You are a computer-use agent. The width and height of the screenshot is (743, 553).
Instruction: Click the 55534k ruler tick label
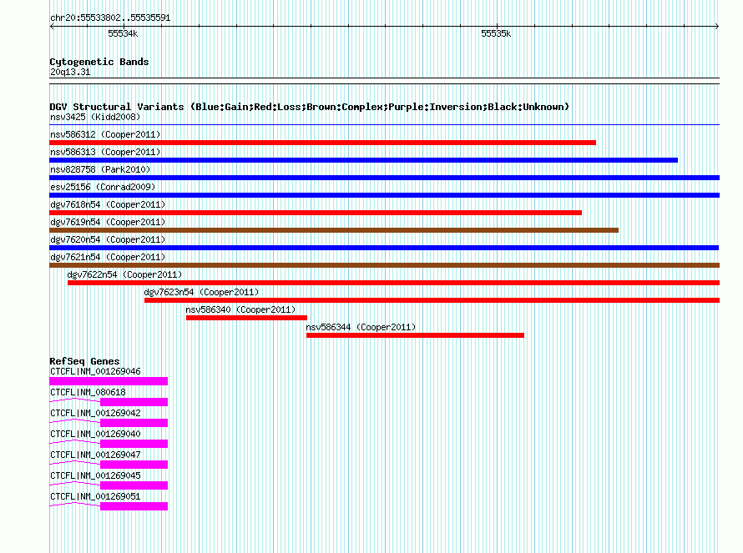pos(123,33)
